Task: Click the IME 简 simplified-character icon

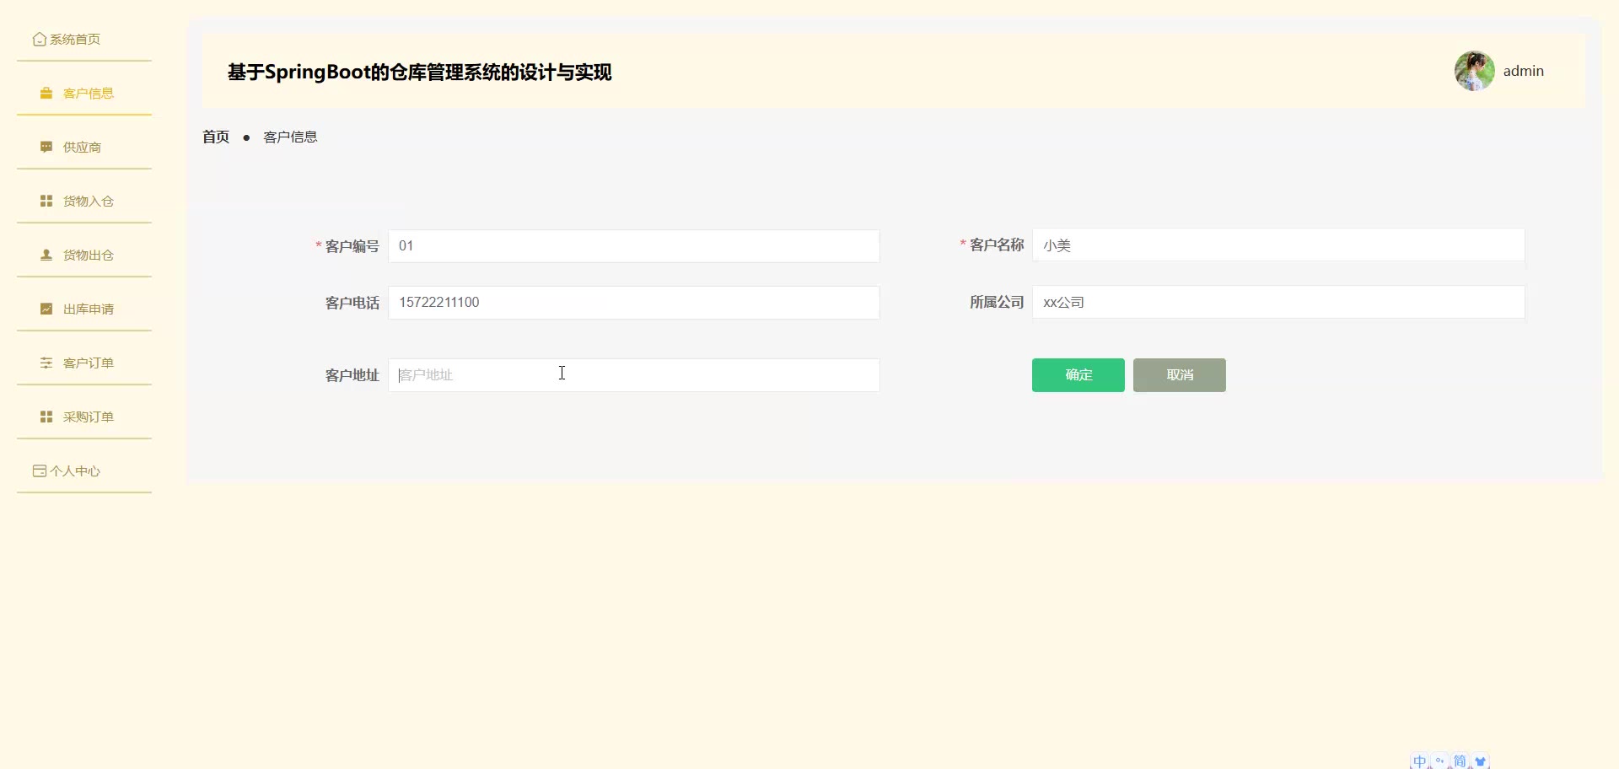Action: (1460, 761)
